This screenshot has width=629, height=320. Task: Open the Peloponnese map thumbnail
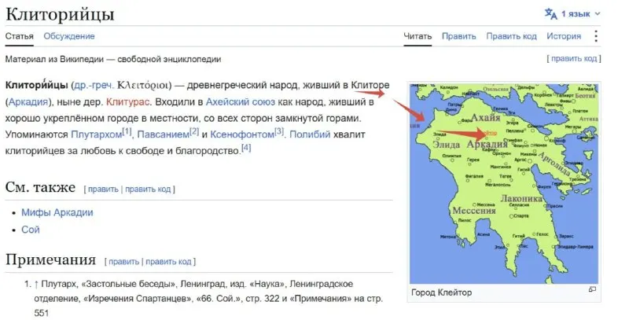point(504,182)
